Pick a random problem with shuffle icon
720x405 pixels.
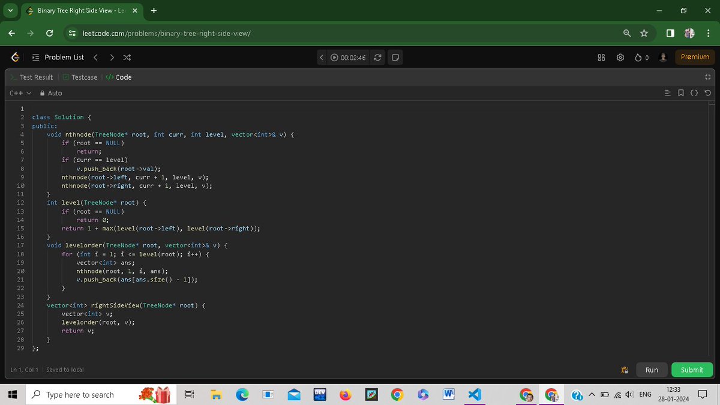[127, 57]
